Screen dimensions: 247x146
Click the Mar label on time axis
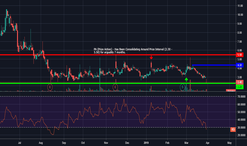coord(186,143)
